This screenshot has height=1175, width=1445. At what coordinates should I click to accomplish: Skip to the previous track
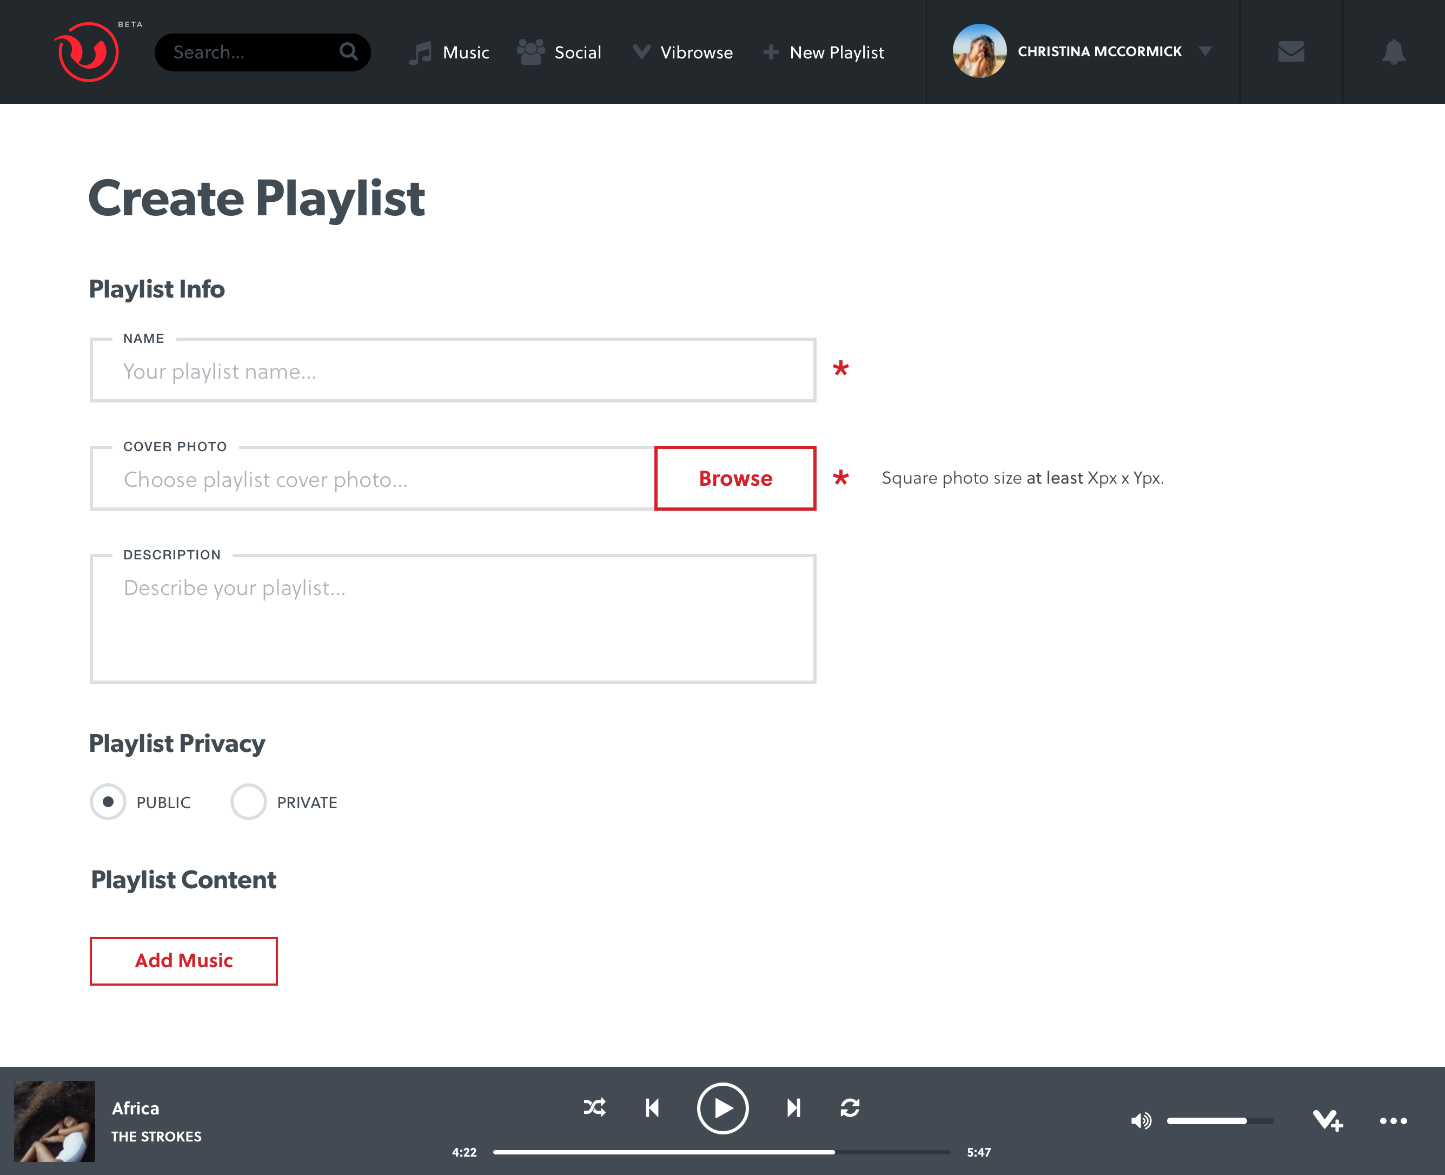(x=652, y=1107)
